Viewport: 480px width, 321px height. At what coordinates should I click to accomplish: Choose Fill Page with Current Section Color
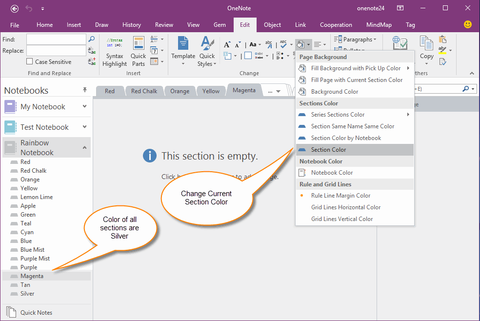(355, 80)
